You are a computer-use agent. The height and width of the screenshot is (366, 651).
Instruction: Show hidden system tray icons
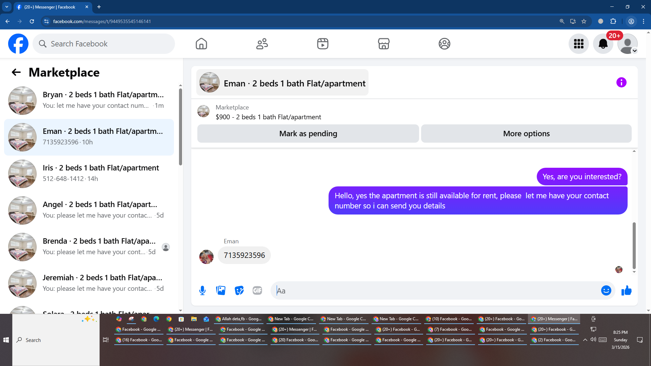(x=585, y=340)
